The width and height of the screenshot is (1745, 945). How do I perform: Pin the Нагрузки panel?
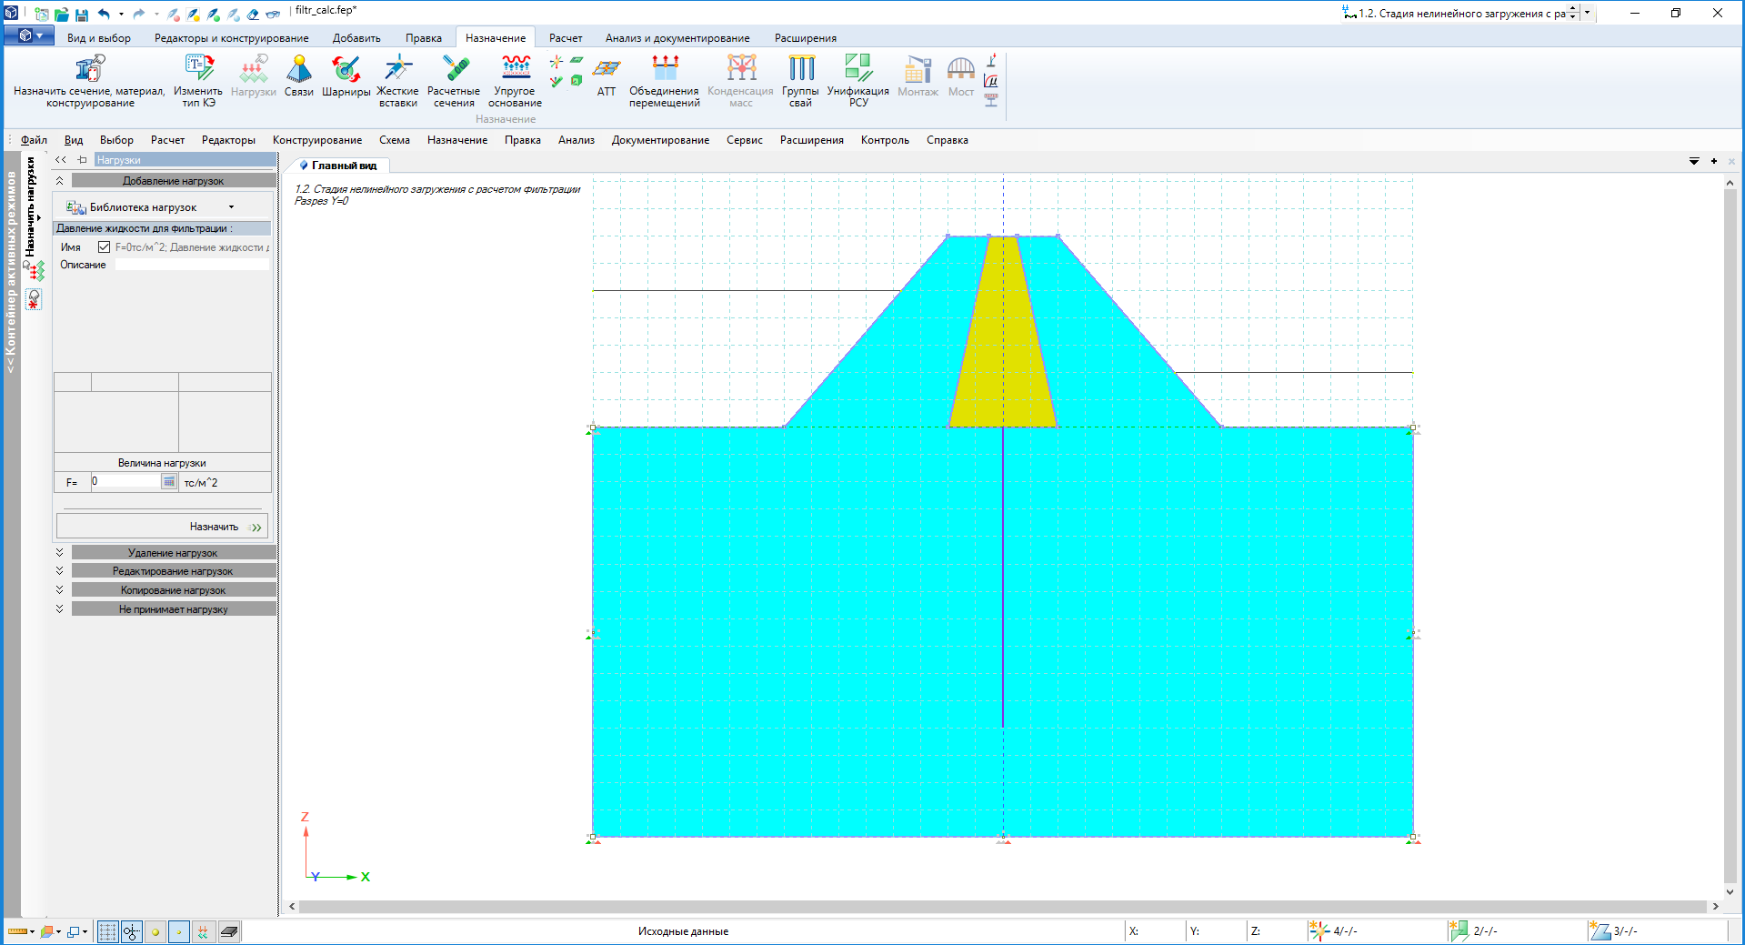click(x=82, y=160)
